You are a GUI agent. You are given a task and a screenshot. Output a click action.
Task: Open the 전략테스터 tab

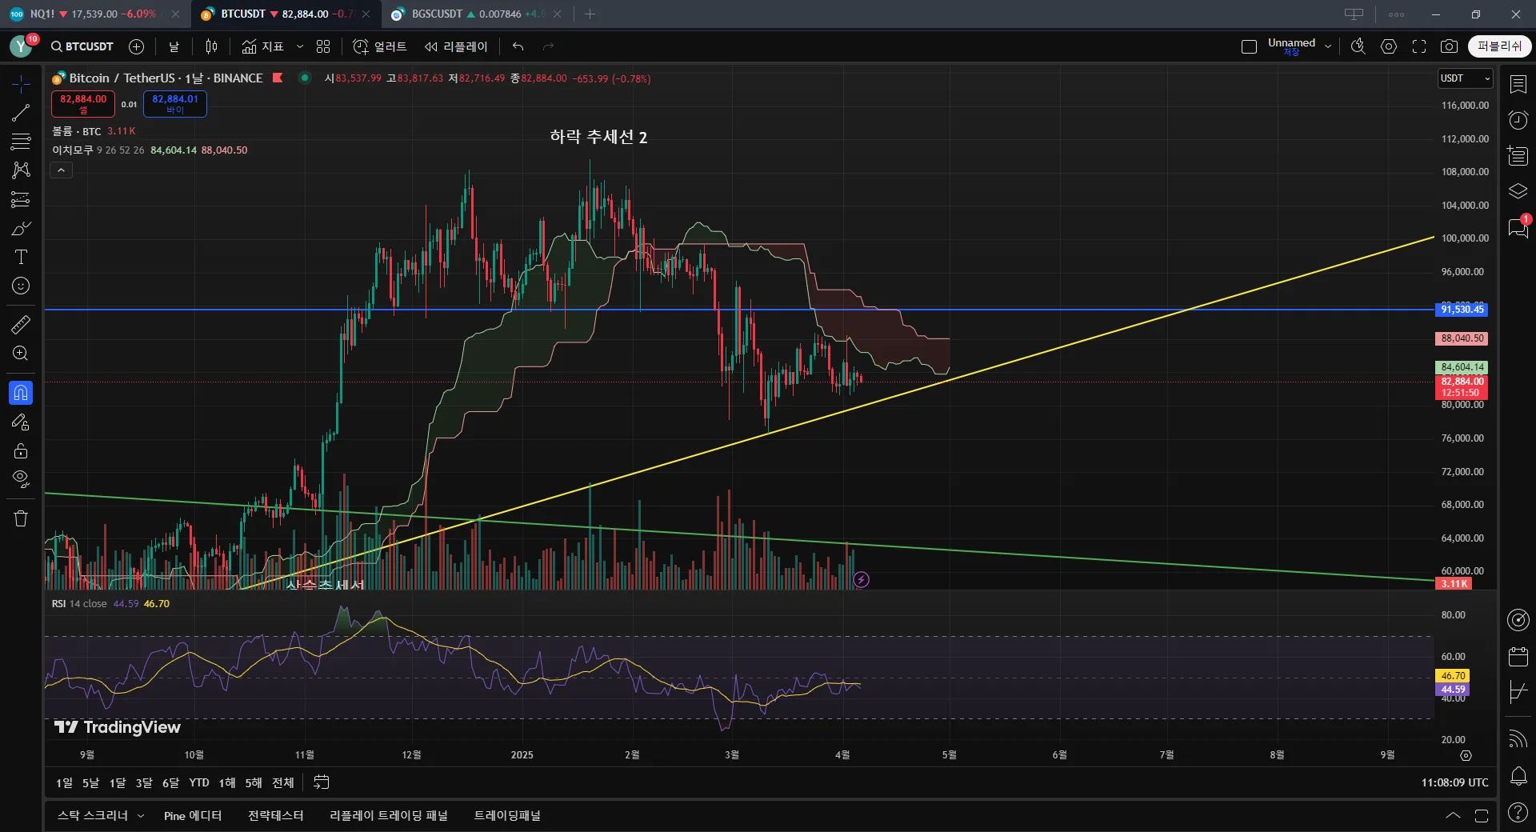pos(275,815)
